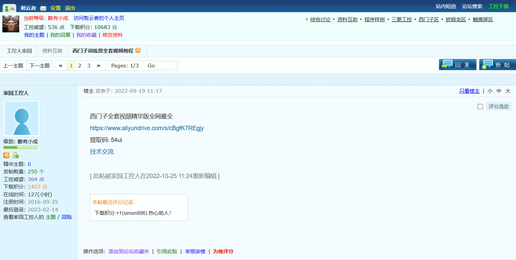
Task: Select the 大 large font size option
Action: click(508, 91)
